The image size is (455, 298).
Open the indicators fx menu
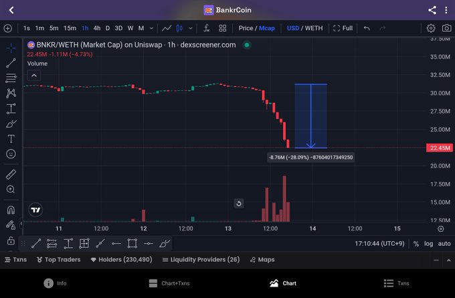point(206,28)
